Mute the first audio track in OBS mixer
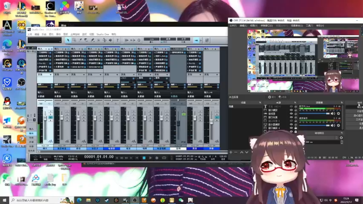 coord(333,114)
